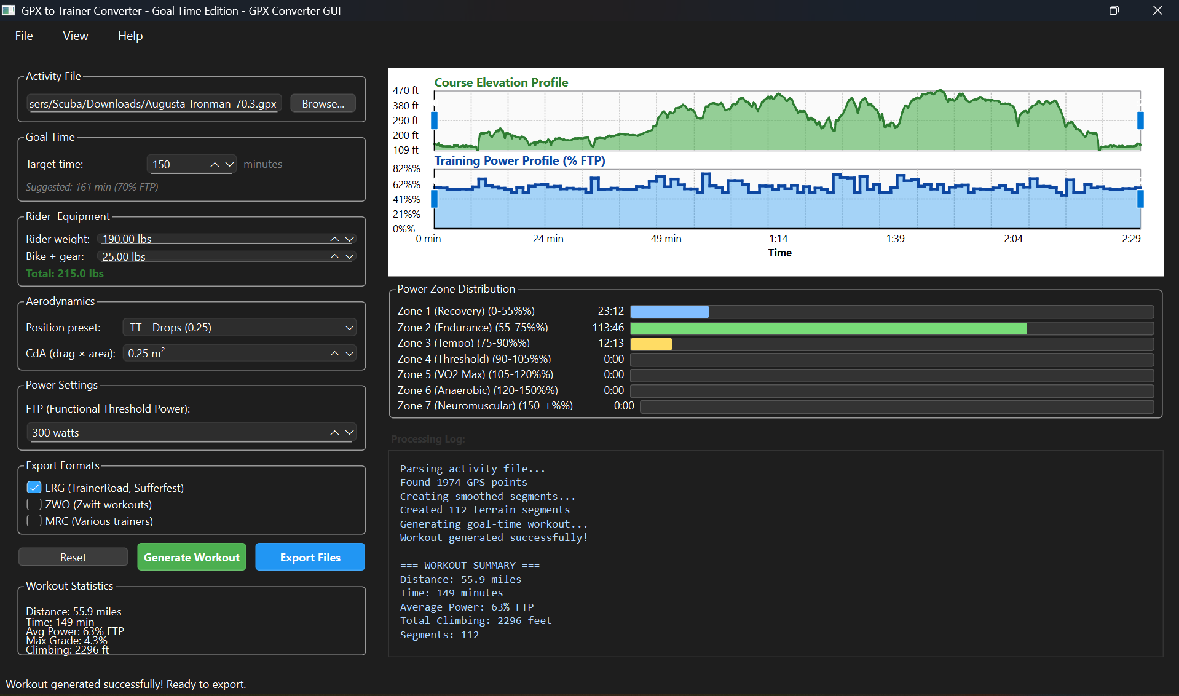Screen dimensions: 1179x696
Task: Click right handle of power profile
Action: [x=1140, y=199]
